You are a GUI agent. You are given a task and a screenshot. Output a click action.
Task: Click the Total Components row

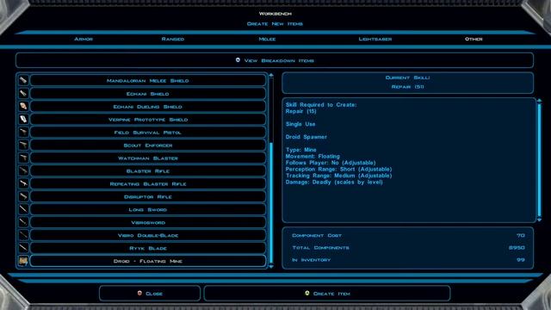[408, 248]
